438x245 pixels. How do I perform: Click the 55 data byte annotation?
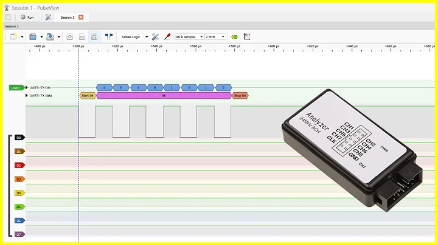pyautogui.click(x=164, y=95)
